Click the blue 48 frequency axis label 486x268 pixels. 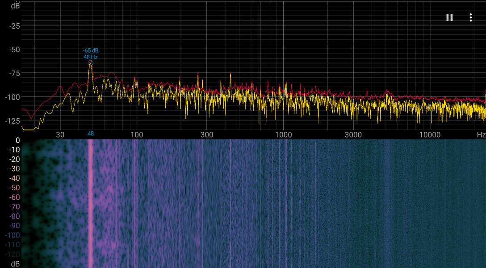coord(91,134)
